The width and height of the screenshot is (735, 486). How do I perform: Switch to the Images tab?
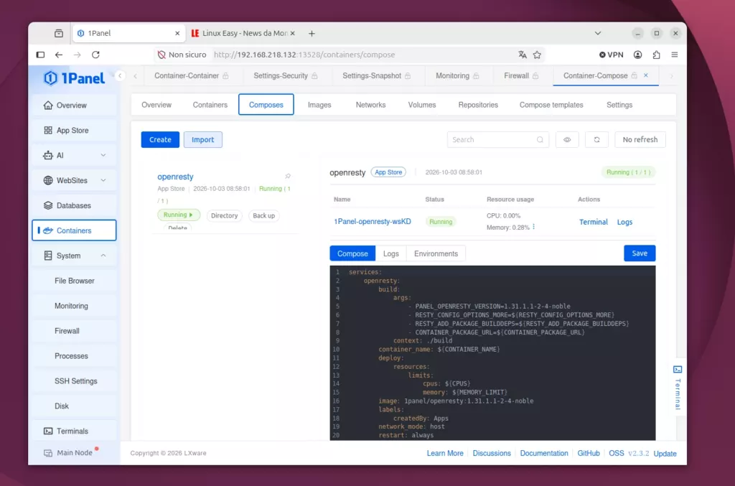click(319, 105)
